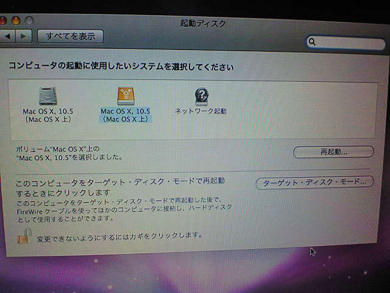Go back with the left arrow button
This screenshot has width=390, height=293.
(8, 37)
